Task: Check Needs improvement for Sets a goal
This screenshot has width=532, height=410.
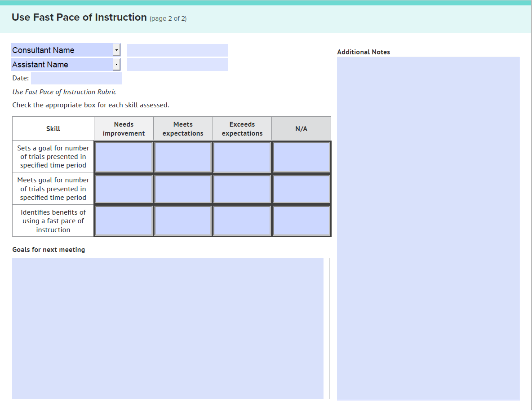Action: pyautogui.click(x=124, y=157)
